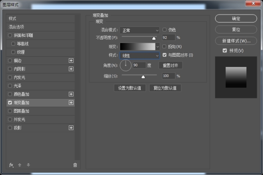
Task: Toggle 仿色 dither checkbox
Action: click(x=164, y=29)
